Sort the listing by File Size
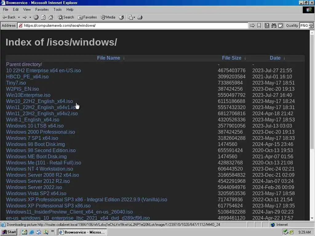 [232, 58]
